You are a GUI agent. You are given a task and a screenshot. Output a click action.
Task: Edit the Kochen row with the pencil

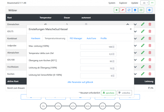pos(143,74)
